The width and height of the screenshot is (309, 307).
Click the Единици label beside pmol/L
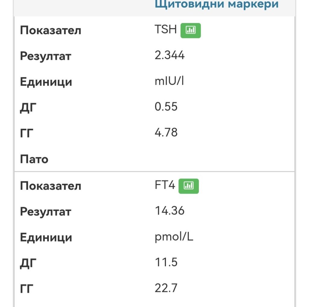pyautogui.click(x=46, y=238)
